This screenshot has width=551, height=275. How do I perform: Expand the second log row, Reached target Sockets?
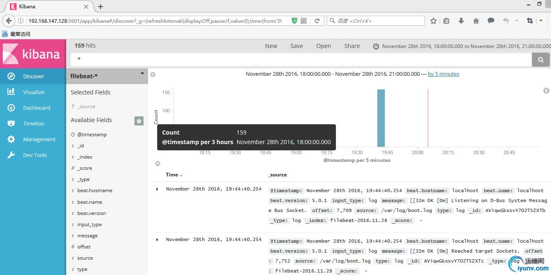pyautogui.click(x=157, y=240)
